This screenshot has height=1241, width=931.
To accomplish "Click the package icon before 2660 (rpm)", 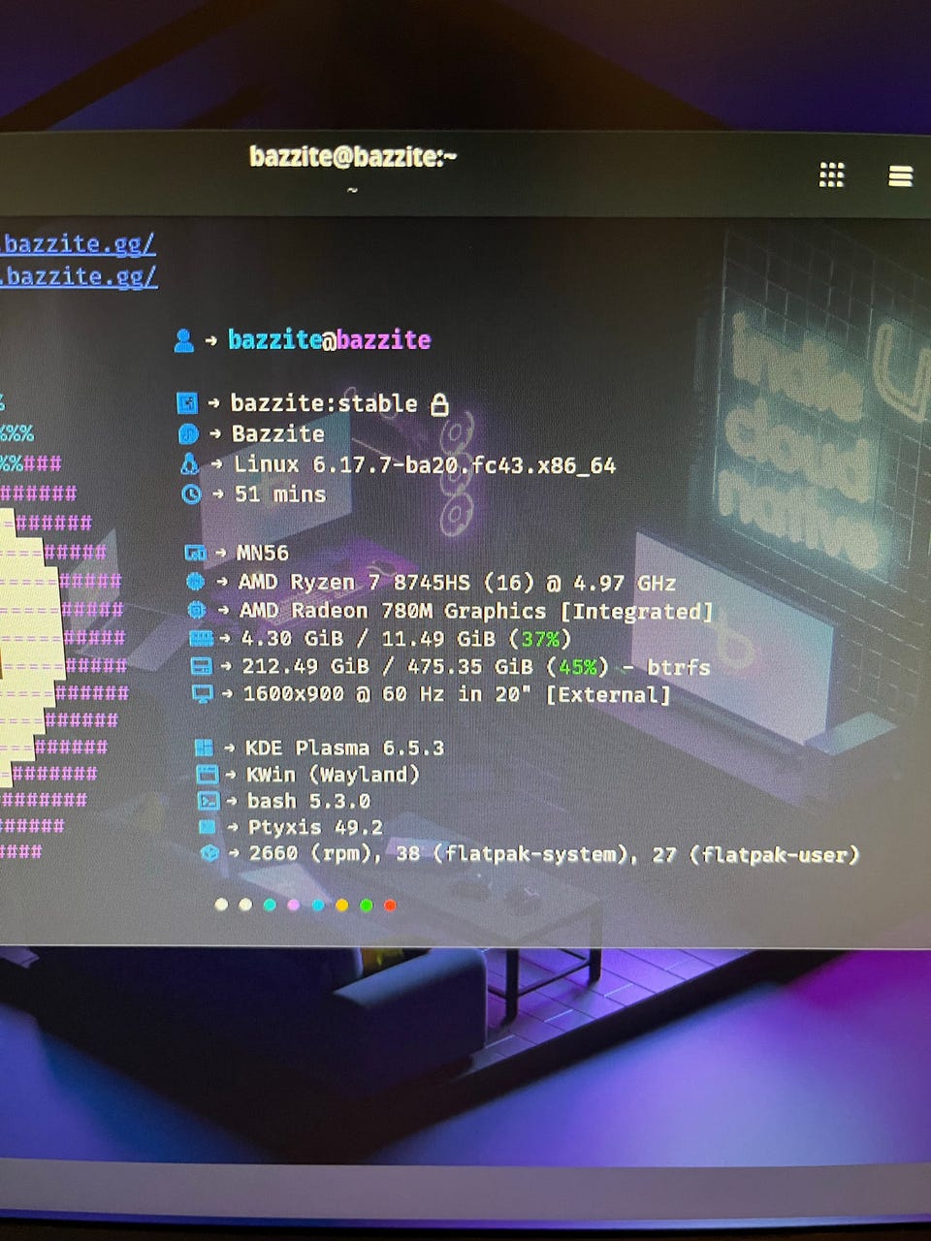I will (209, 853).
